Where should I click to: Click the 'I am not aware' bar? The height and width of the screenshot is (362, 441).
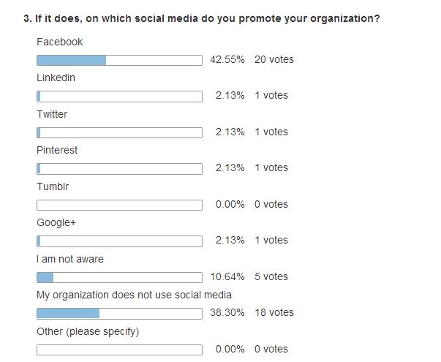119,277
